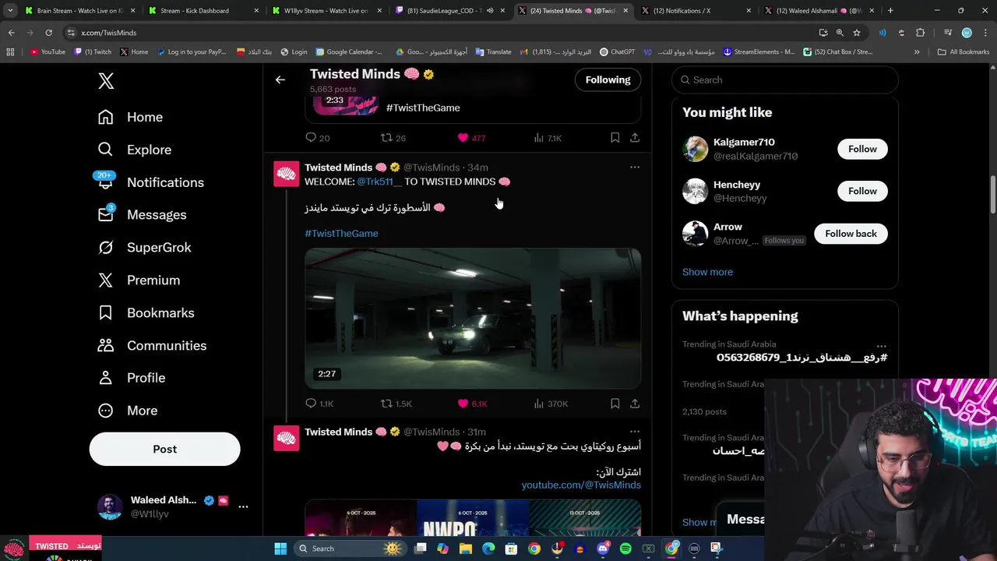Image resolution: width=997 pixels, height=561 pixels.
Task: Click the x.com/TwisMinds address bar
Action: tap(444, 33)
